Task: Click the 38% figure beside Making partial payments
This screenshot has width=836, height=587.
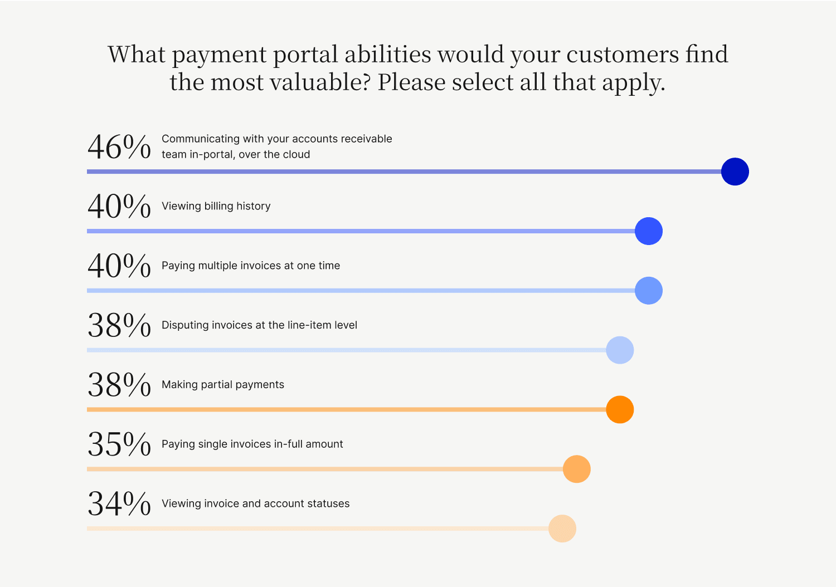Action: [119, 385]
